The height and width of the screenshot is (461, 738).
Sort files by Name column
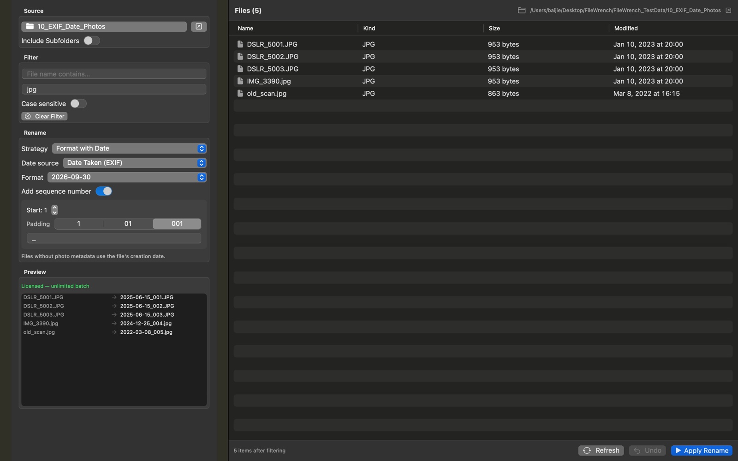point(245,28)
